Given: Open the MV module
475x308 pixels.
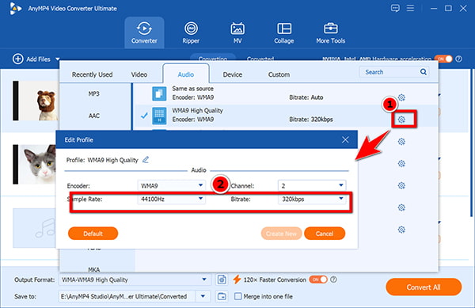Looking at the screenshot, I should coord(237,32).
